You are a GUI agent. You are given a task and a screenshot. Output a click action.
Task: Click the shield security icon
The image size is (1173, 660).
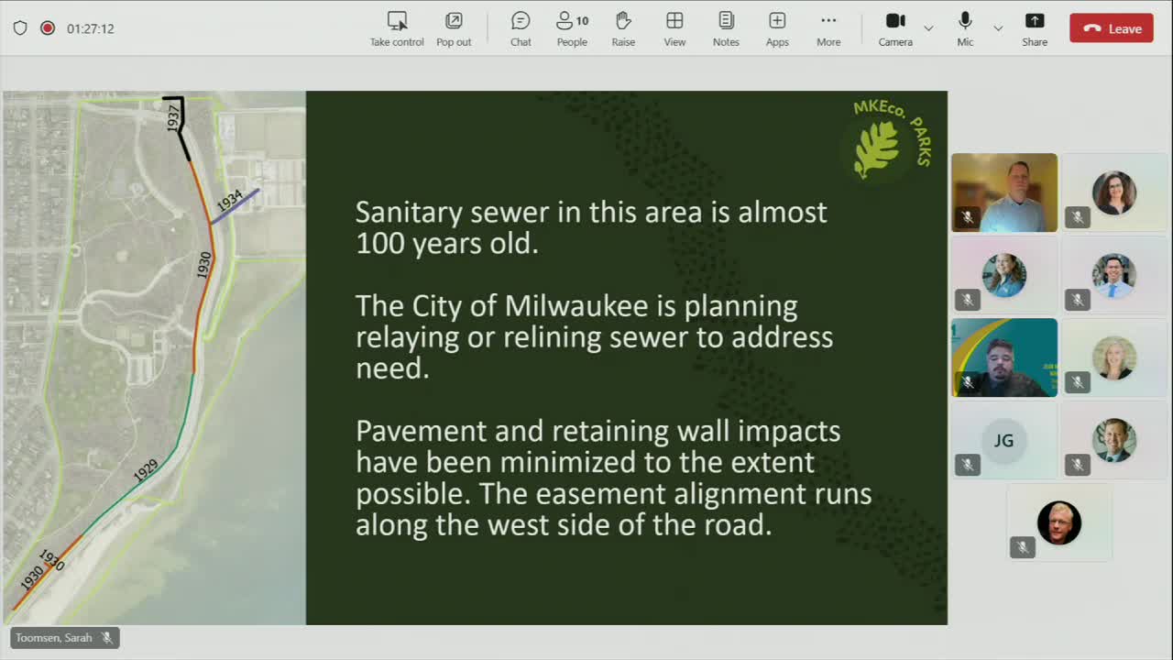pyautogui.click(x=20, y=28)
